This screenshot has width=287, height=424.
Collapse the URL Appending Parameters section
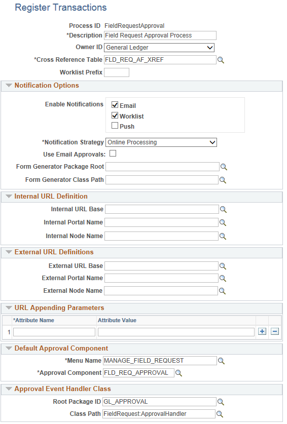point(9,307)
